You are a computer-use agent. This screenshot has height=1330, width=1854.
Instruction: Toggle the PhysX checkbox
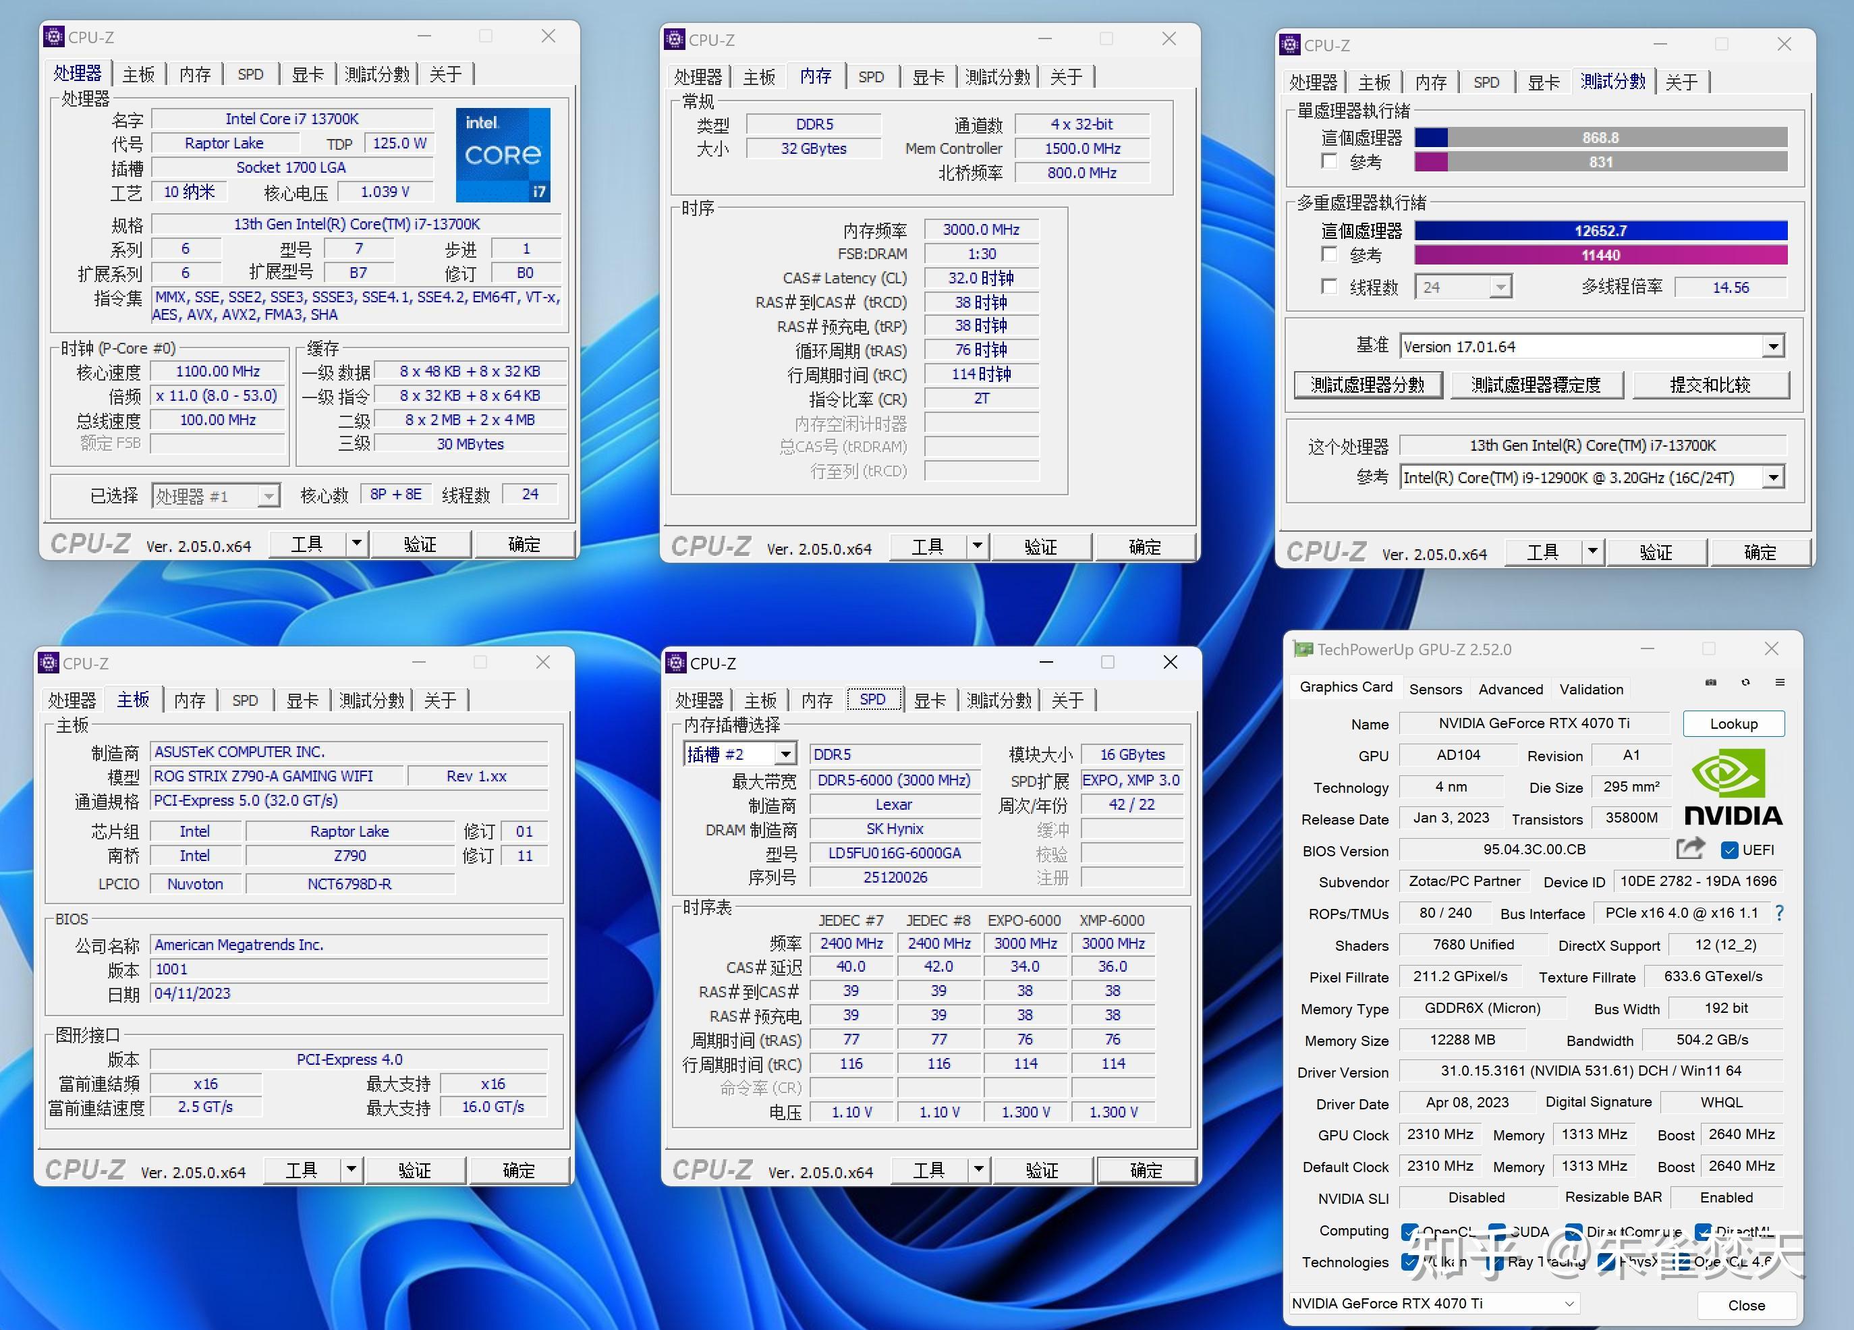(1606, 1262)
